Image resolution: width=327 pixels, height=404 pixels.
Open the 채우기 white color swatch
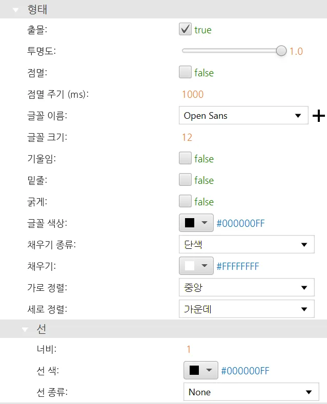coord(196,266)
